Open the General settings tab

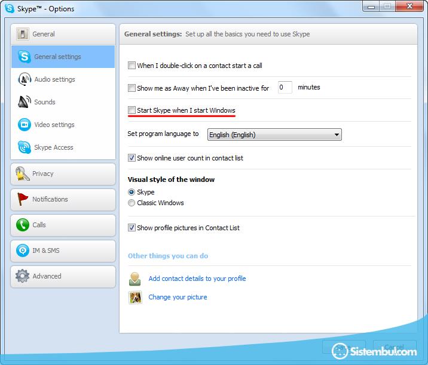pos(63,57)
